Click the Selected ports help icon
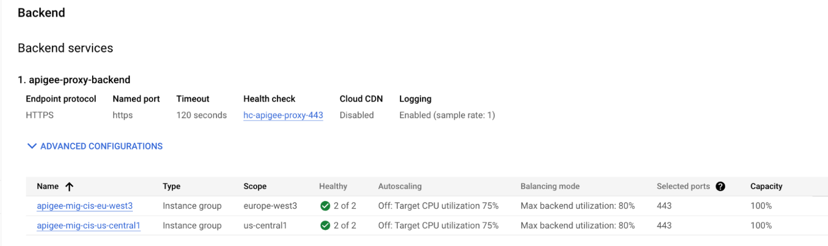The width and height of the screenshot is (828, 246). tap(720, 186)
